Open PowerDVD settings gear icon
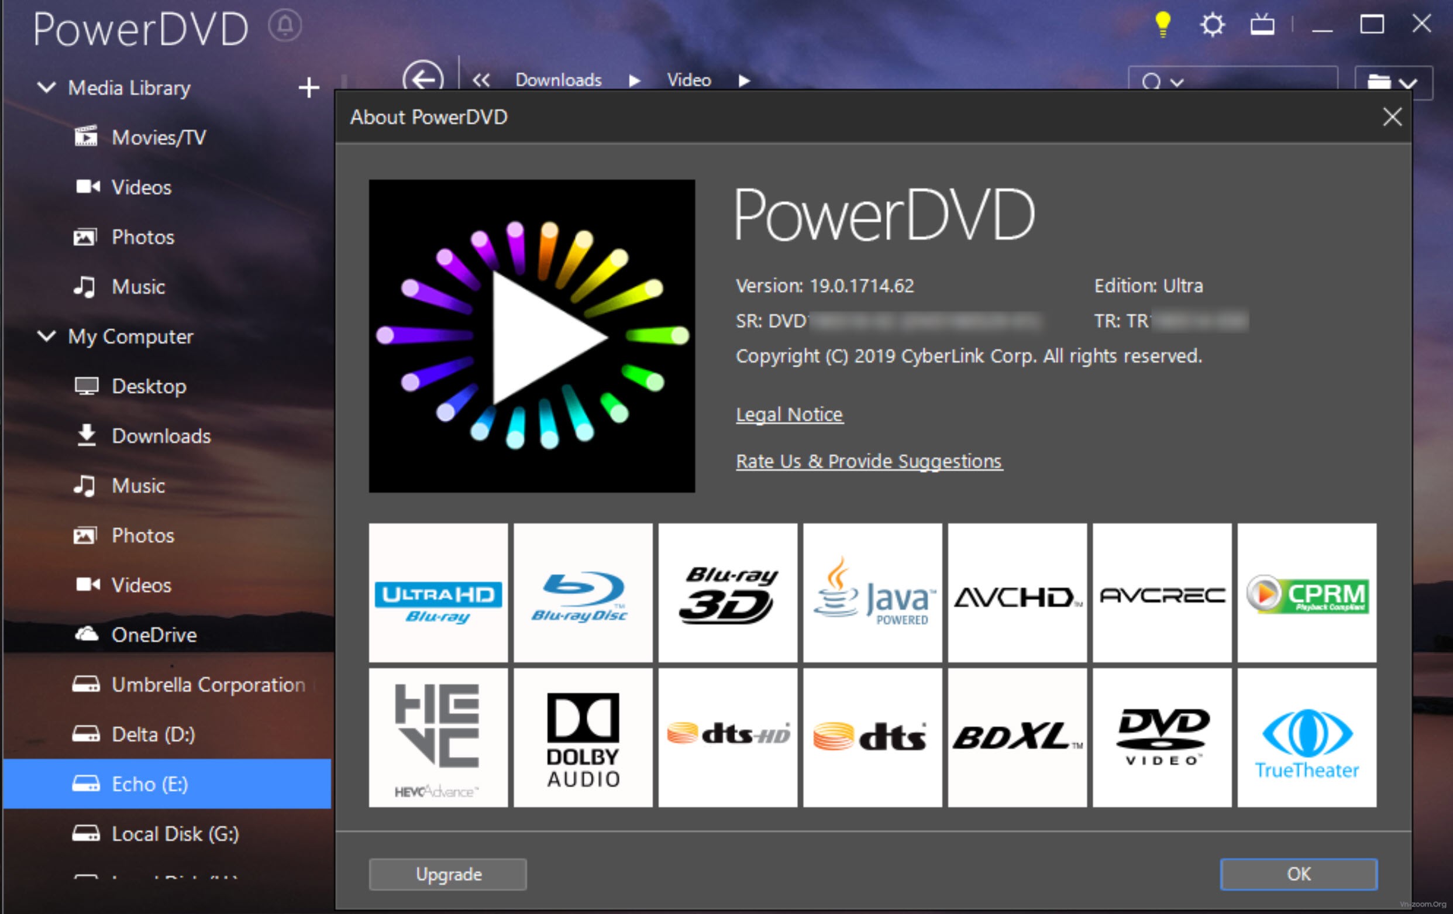This screenshot has width=1453, height=914. point(1211,25)
